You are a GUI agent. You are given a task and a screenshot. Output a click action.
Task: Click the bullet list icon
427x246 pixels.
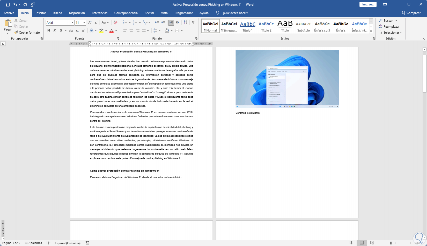tap(125, 23)
